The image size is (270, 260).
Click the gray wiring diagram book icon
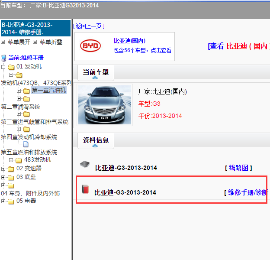(x=85, y=164)
